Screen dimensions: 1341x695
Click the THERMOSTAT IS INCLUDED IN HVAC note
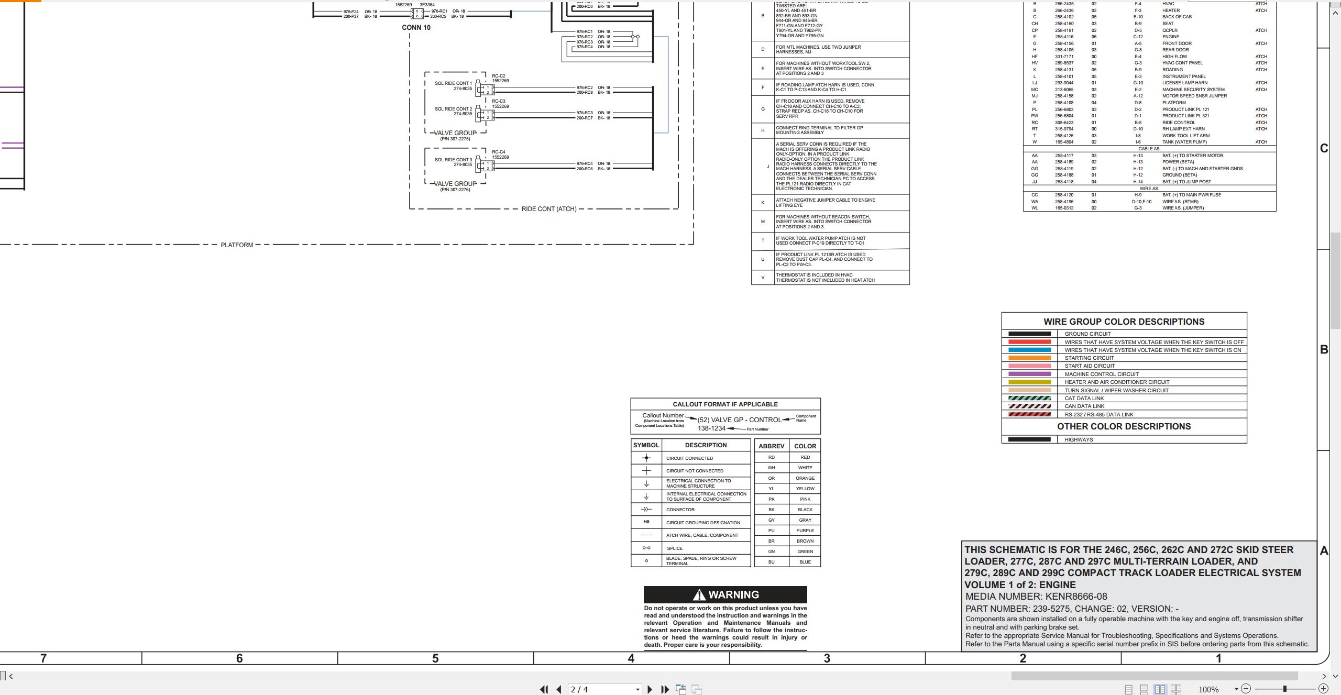[825, 278]
